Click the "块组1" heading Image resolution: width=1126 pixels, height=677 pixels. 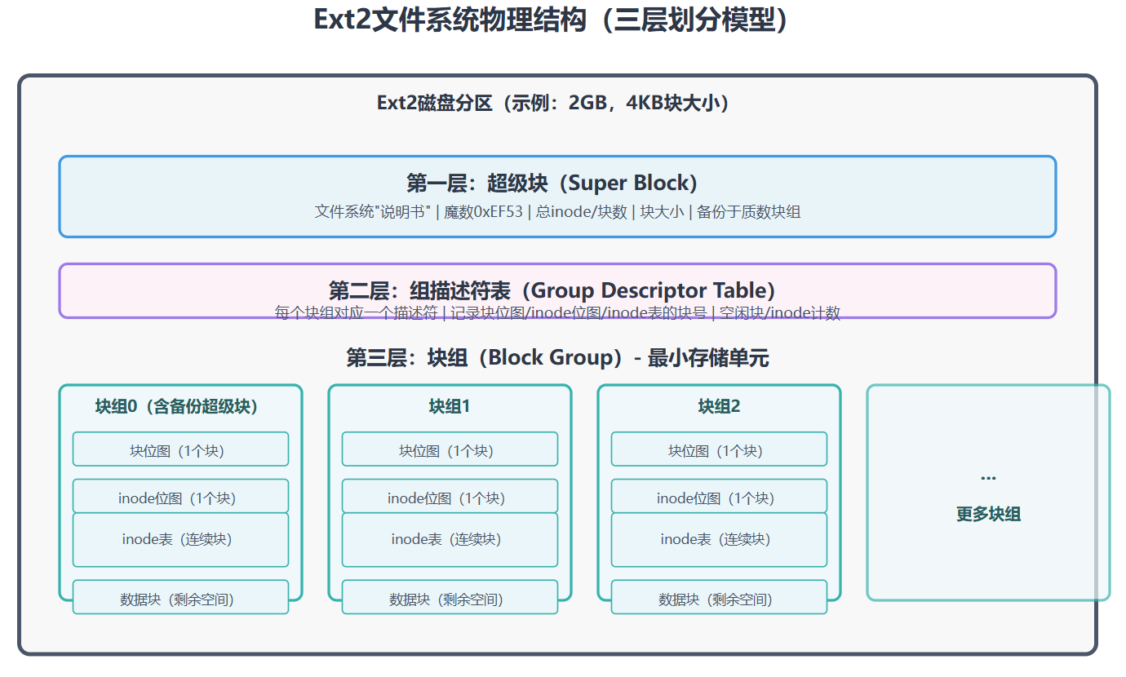(x=450, y=406)
